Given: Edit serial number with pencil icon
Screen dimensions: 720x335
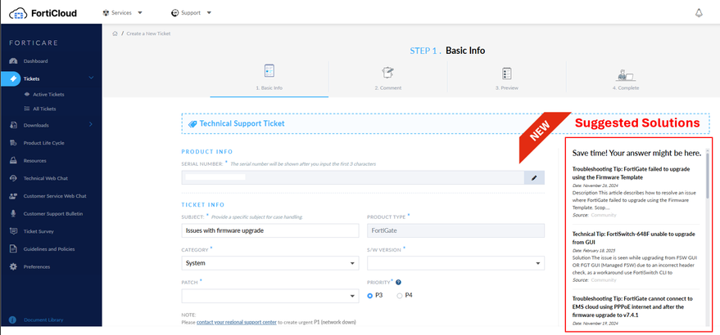Looking at the screenshot, I should tap(534, 178).
